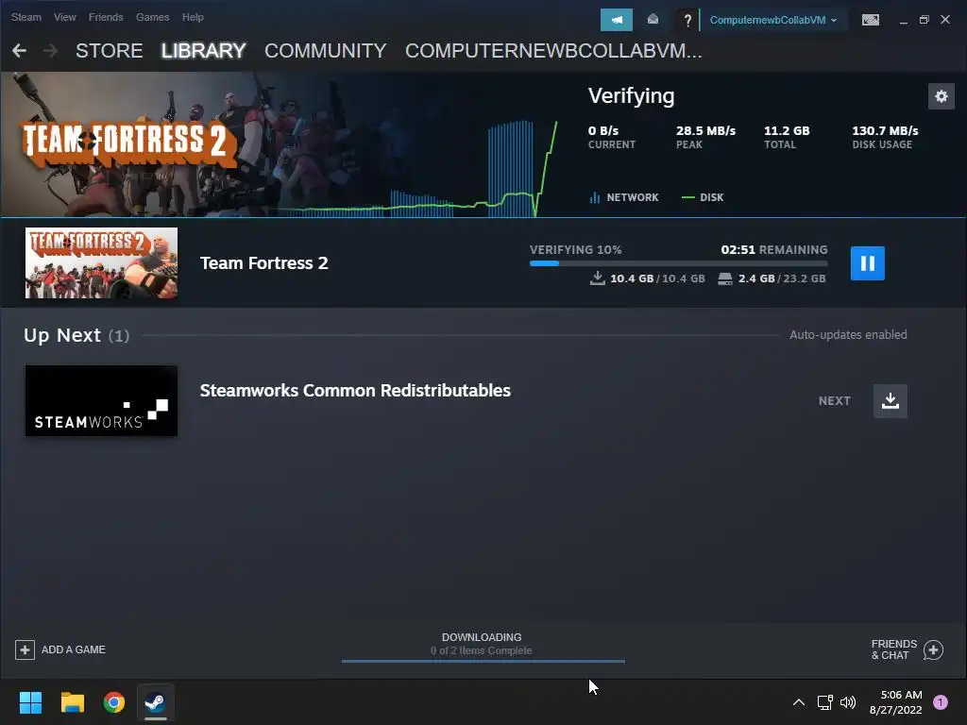Open the notifications inbox icon
Viewport: 967px width, 725px height.
653,20
